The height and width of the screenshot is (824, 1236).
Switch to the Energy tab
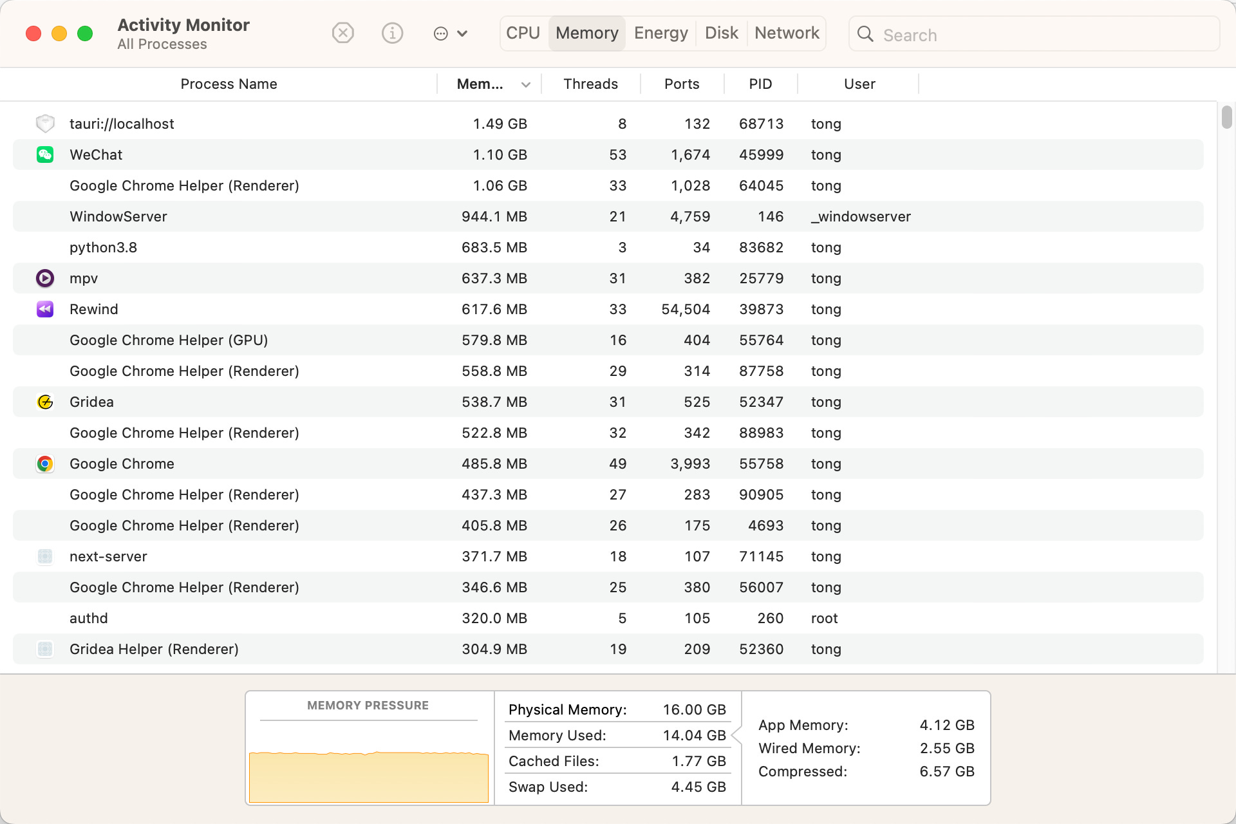tap(660, 33)
